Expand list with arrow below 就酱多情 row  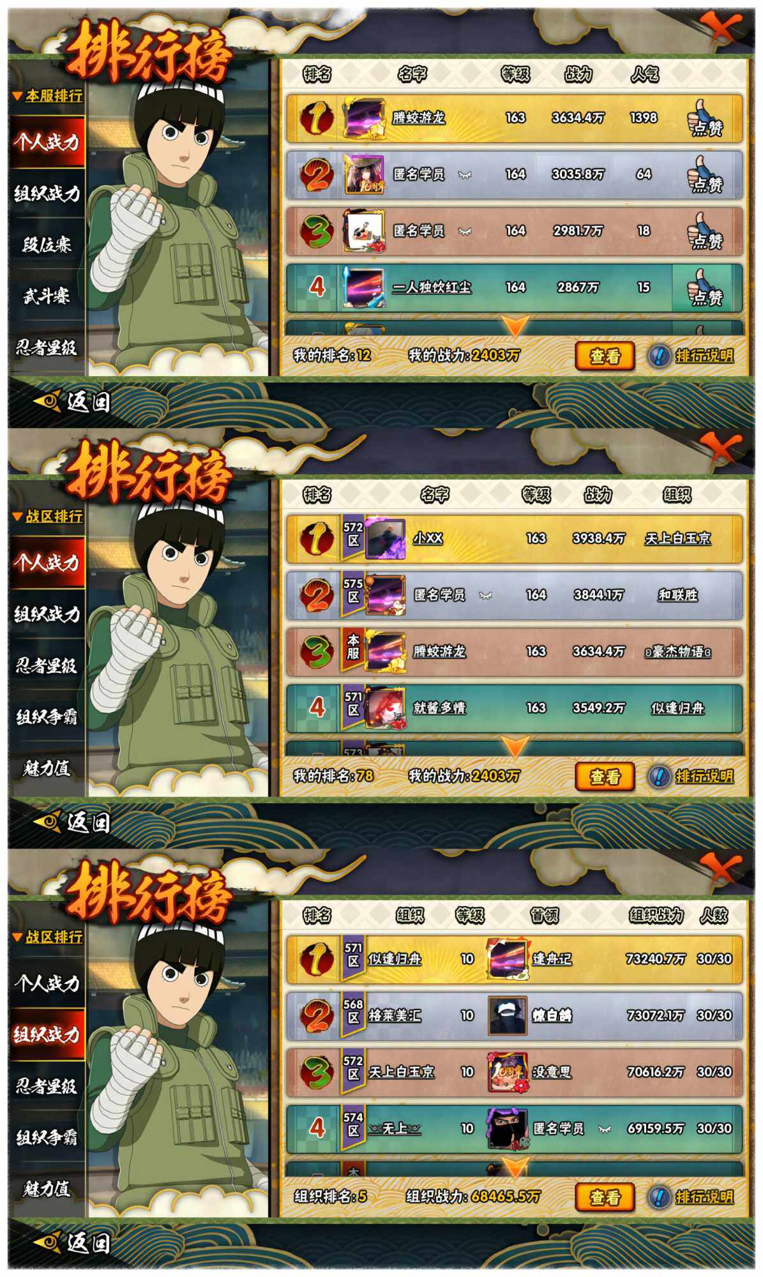point(515,747)
